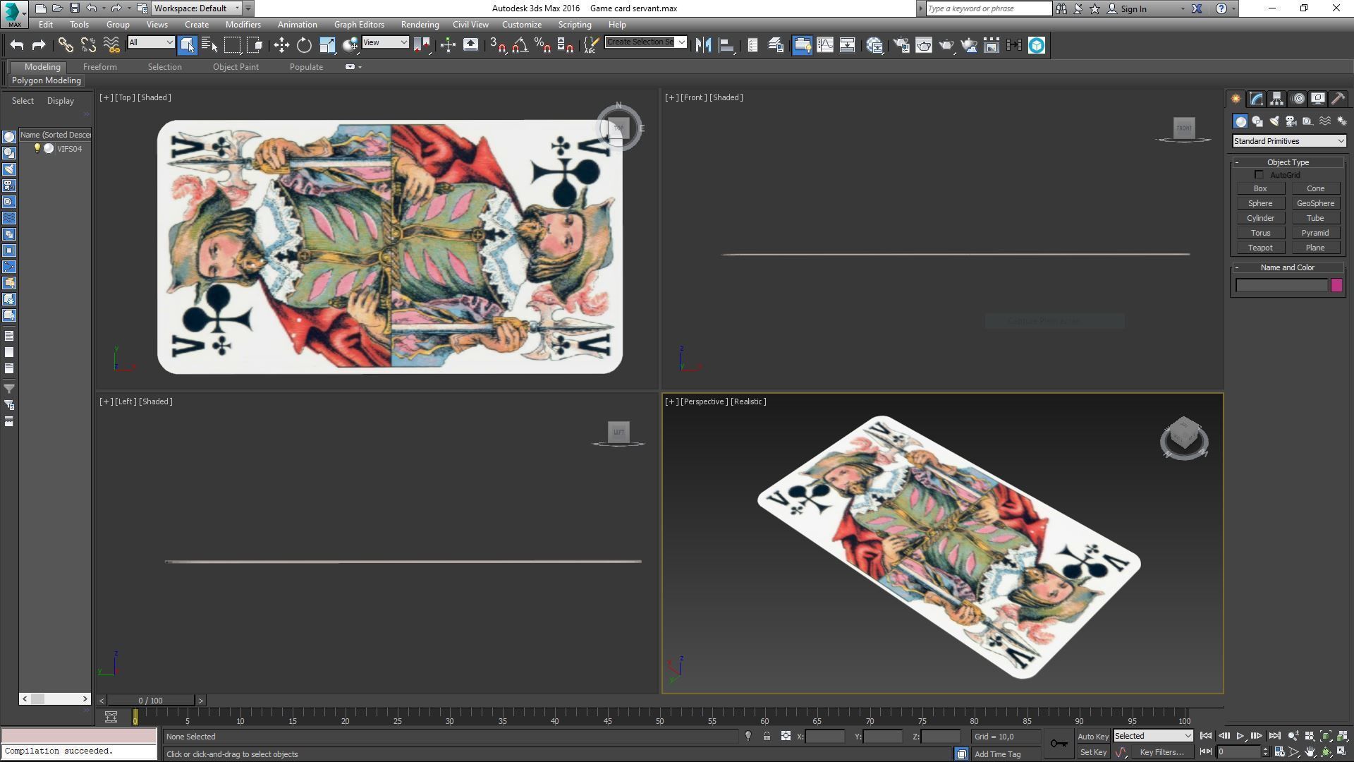1354x762 pixels.
Task: Create a Box primitive
Action: [x=1260, y=188]
